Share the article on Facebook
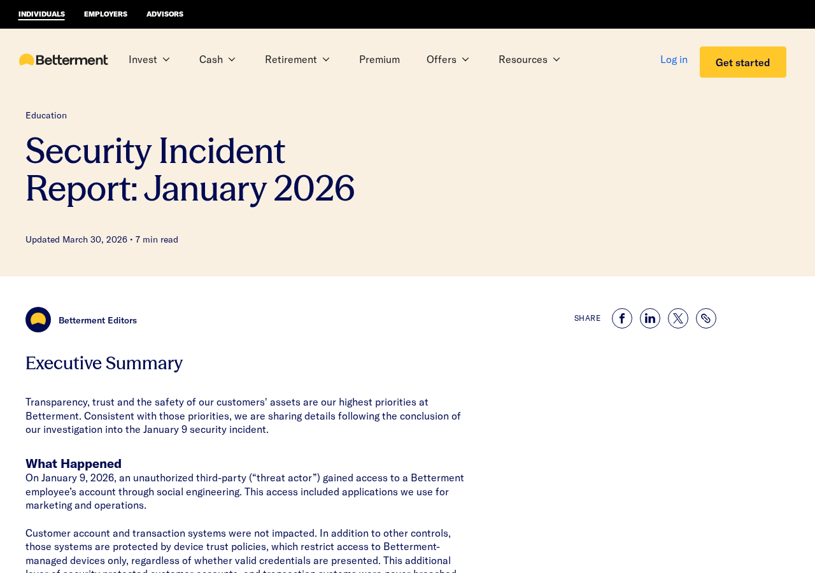This screenshot has width=815, height=573. coord(622,318)
